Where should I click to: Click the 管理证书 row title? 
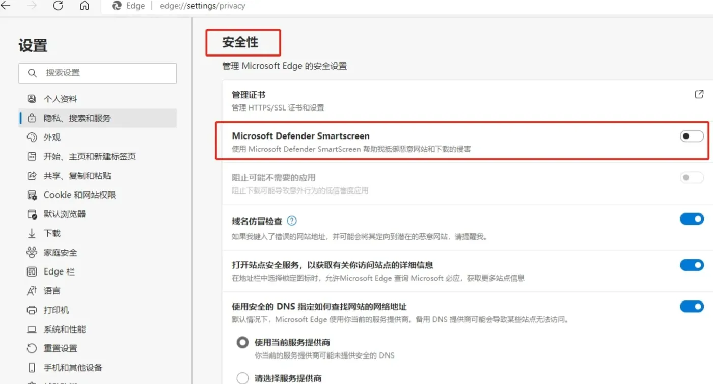pos(249,95)
